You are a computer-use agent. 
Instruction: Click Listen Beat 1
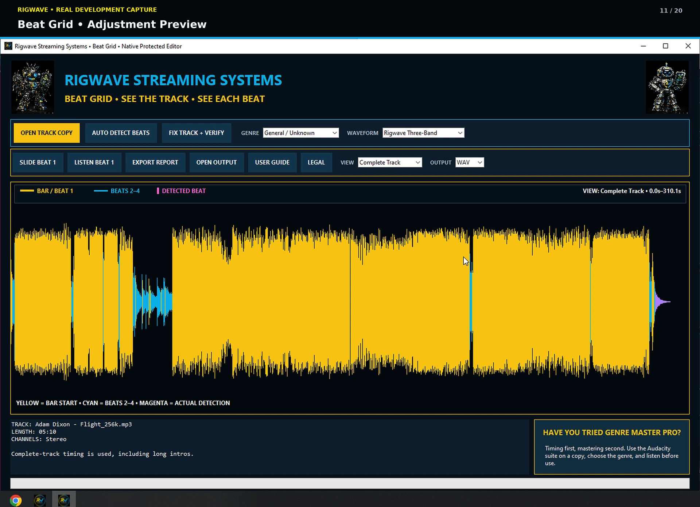[x=94, y=163]
